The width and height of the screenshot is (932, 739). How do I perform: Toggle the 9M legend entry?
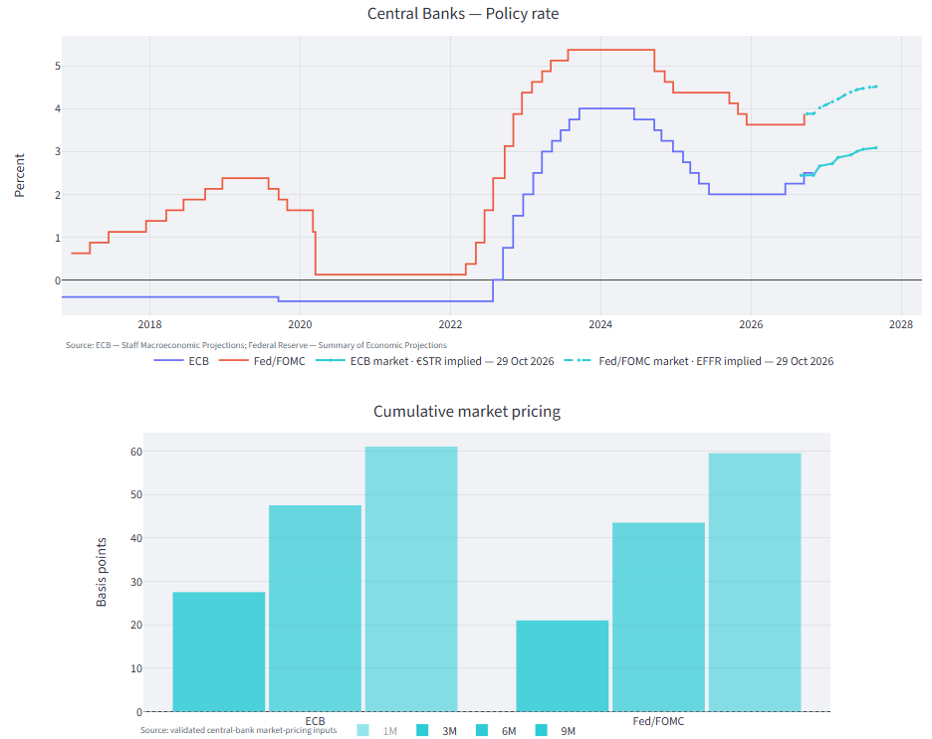coord(556,731)
